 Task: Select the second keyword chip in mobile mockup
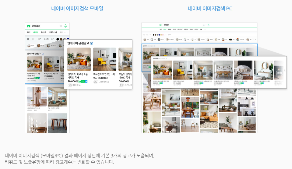40,46
